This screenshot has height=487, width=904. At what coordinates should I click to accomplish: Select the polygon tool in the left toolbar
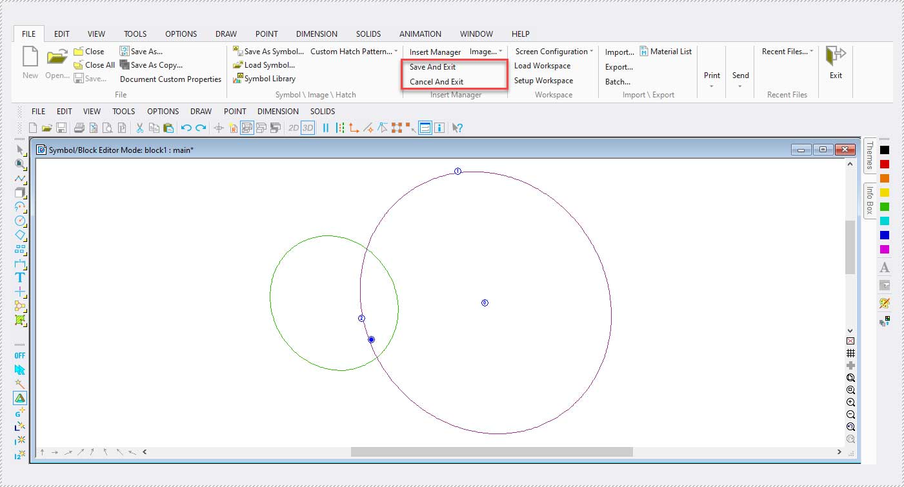[20, 235]
